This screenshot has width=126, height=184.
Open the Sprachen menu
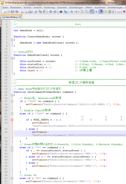(62, 7)
